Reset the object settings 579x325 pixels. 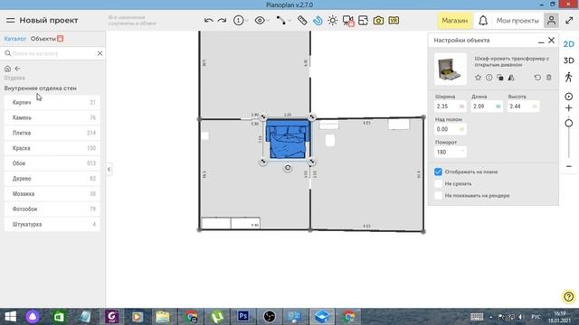pos(537,78)
